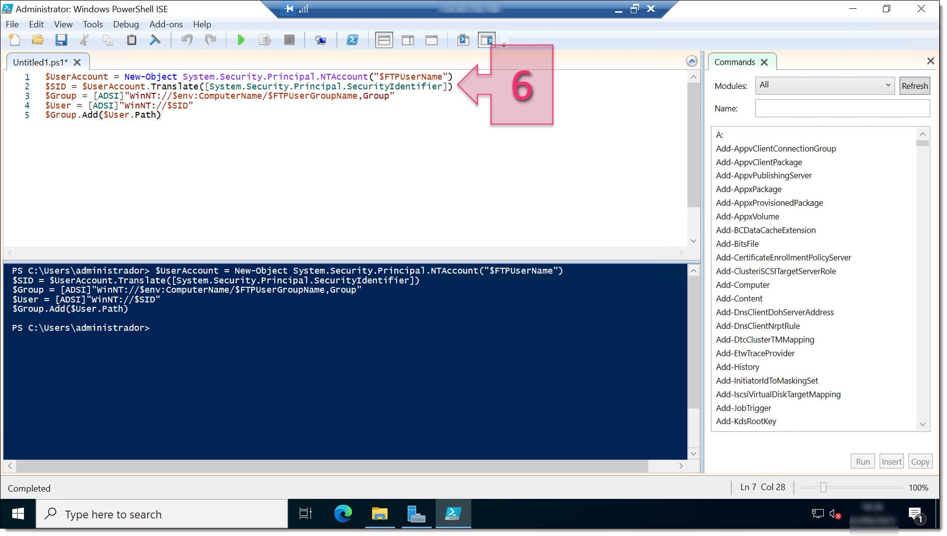Expand the Commands panel close button
This screenshot has height=536, width=947.
(765, 61)
